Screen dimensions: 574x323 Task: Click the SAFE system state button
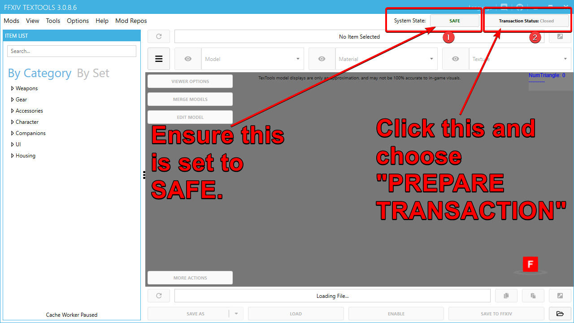[x=454, y=21]
